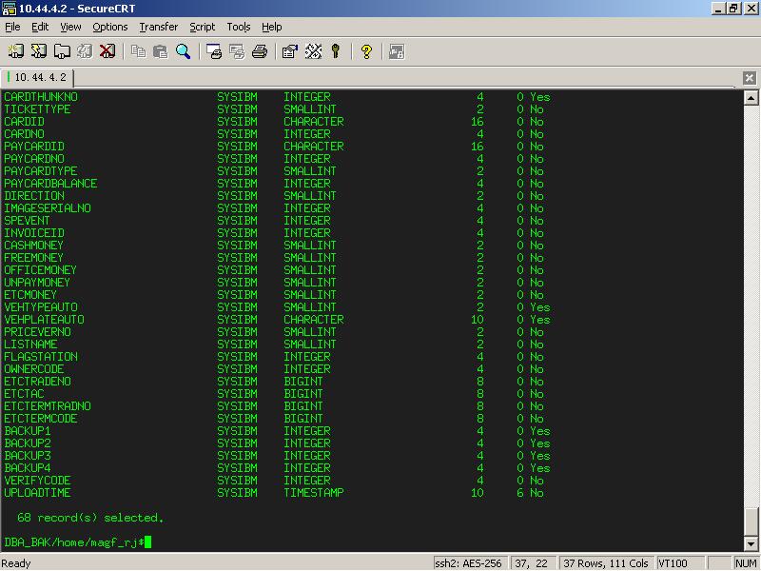This screenshot has height=571, width=761.
Task: Open Find with the magnifying glass icon
Action: 183,51
